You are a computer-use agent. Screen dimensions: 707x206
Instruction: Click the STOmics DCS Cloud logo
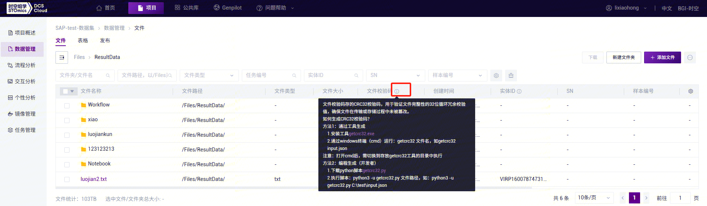pos(27,8)
